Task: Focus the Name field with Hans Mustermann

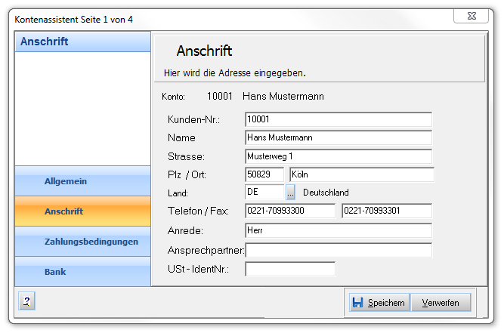Action: [x=338, y=137]
